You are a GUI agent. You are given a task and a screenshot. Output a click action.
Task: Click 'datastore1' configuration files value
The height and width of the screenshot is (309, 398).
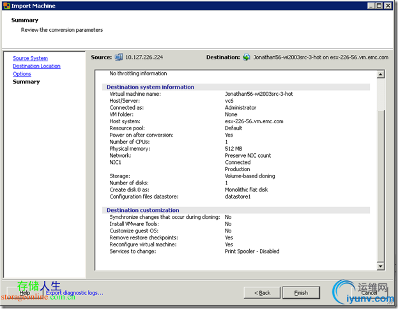click(x=238, y=197)
